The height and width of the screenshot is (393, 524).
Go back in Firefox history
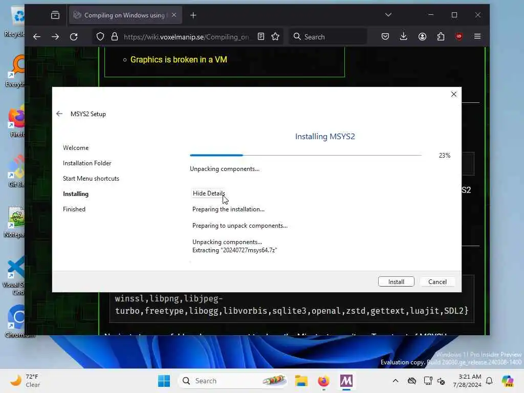tap(37, 37)
